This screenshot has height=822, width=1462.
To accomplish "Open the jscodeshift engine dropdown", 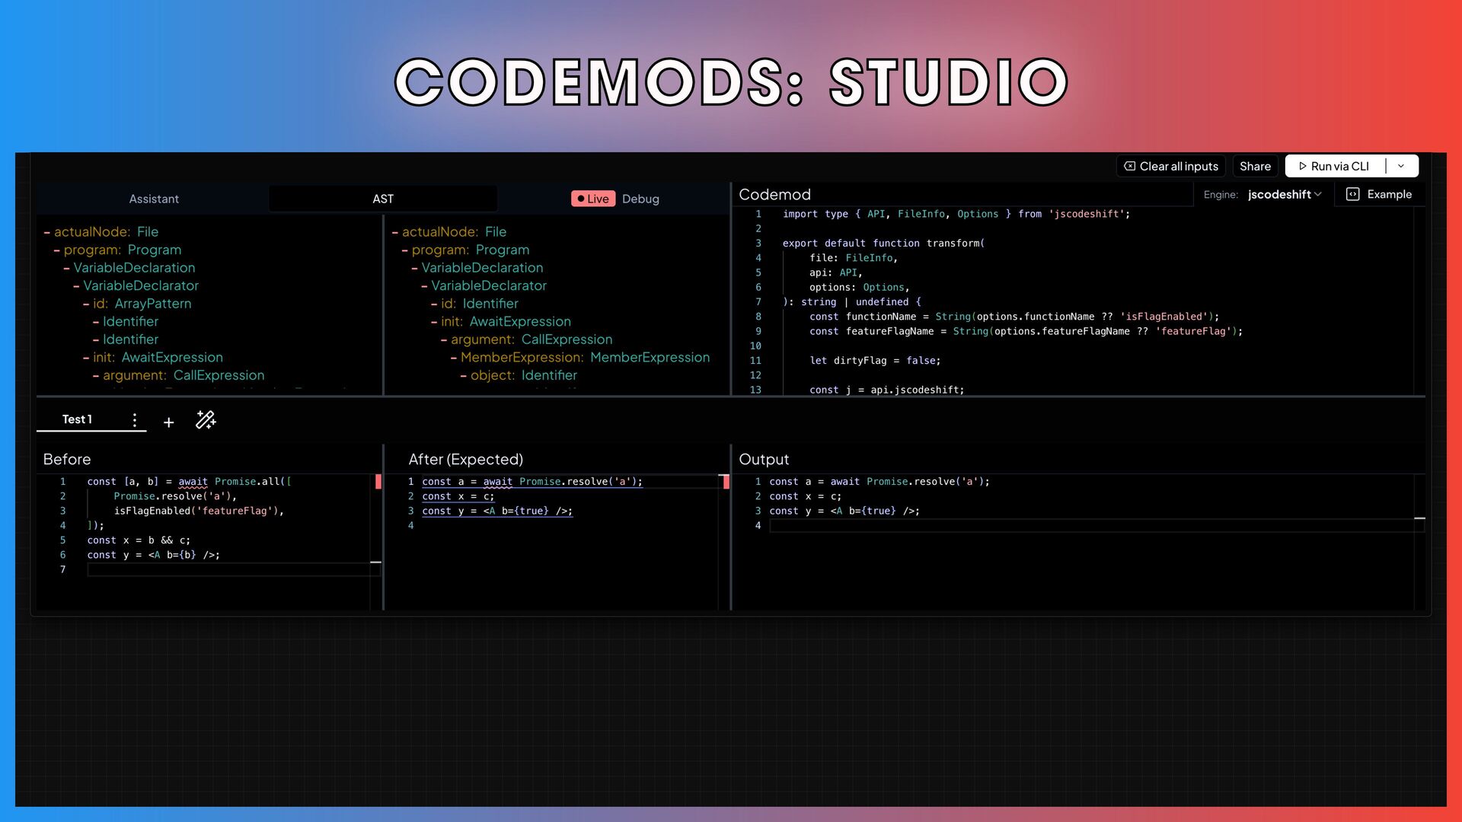I will pos(1285,194).
